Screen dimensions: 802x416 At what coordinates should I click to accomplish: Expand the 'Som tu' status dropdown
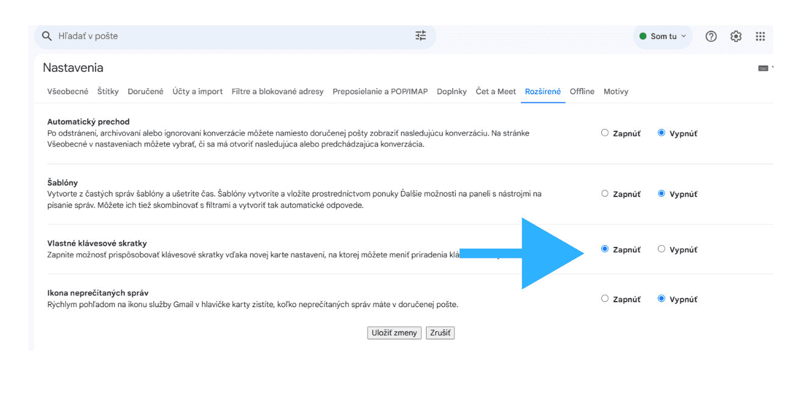[663, 36]
